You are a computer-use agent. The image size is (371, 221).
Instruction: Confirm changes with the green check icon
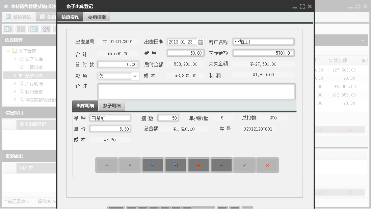(x=244, y=165)
